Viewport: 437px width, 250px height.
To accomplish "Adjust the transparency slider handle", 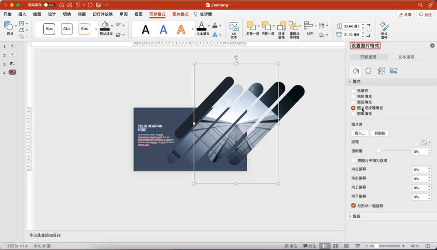I will pos(379,150).
